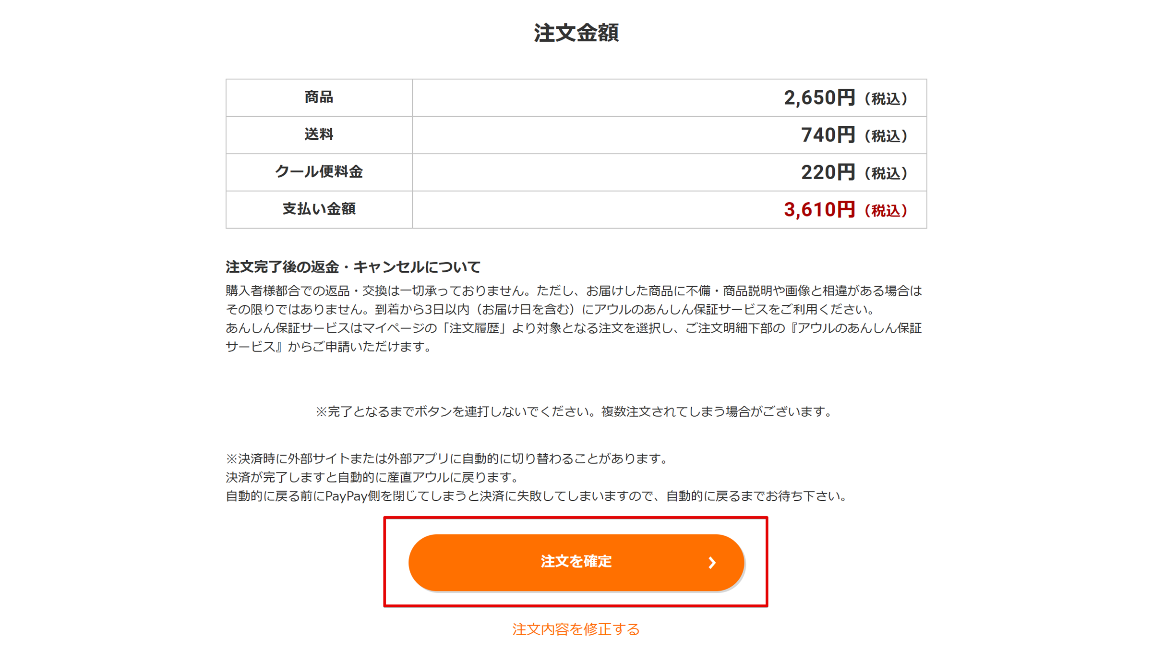Click the サービス』からご申請いただけます line
The width and height of the screenshot is (1152, 652).
328,347
